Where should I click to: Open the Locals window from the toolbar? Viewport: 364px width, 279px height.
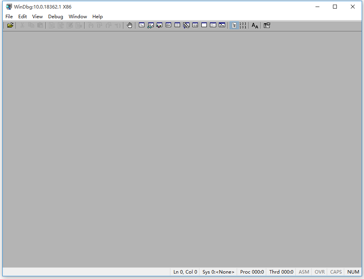159,25
